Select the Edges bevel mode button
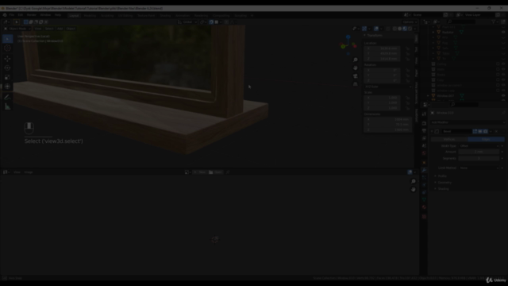This screenshot has width=508, height=286. [486, 140]
